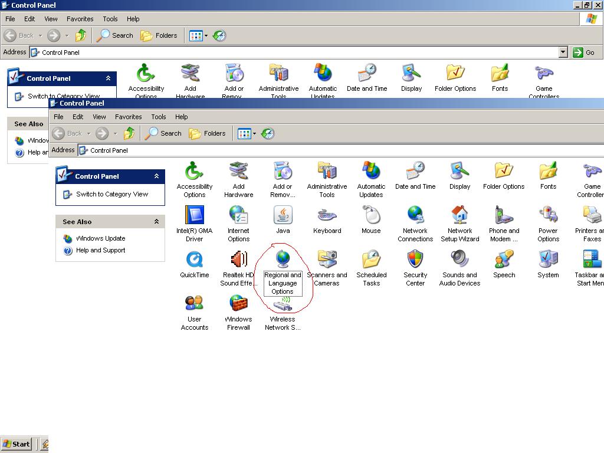Click Search button in front window toolbar

click(x=163, y=134)
